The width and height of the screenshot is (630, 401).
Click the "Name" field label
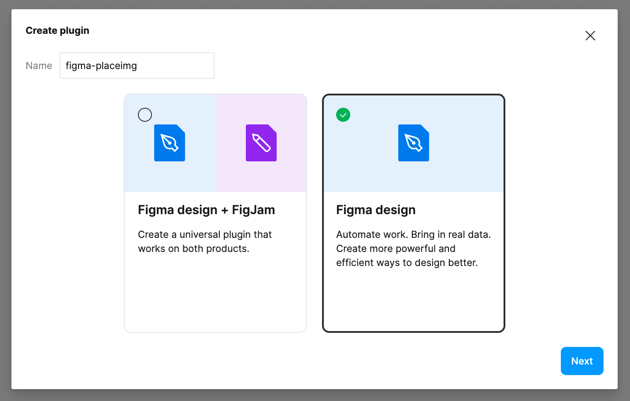coord(39,66)
